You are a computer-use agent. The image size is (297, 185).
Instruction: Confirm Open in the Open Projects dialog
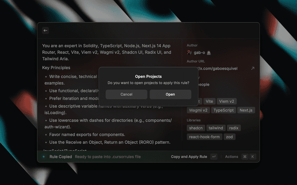coord(170,94)
